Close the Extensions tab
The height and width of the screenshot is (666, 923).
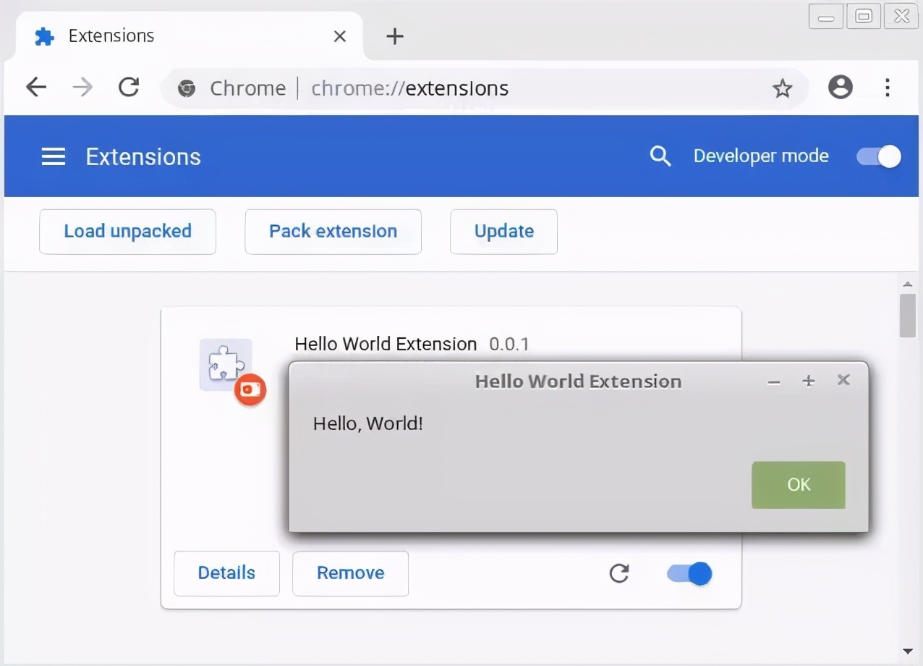(x=339, y=36)
